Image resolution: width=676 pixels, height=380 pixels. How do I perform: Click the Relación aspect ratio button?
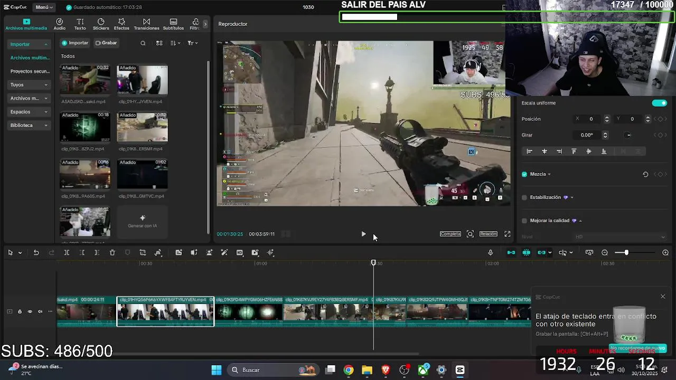point(489,234)
